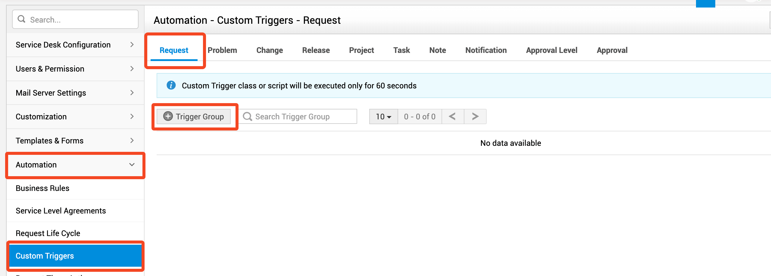Focus the sidebar Search field
771x276 pixels.
click(x=75, y=19)
